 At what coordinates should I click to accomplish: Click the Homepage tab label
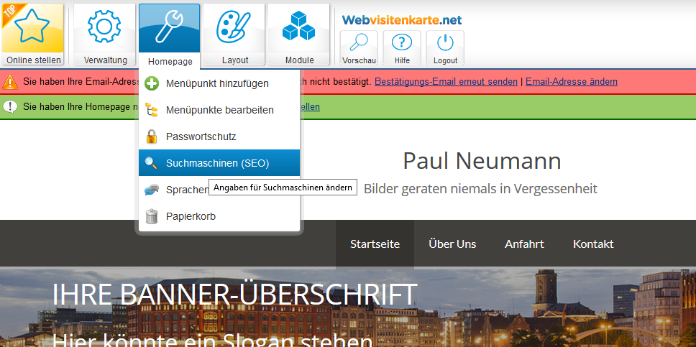pos(170,62)
